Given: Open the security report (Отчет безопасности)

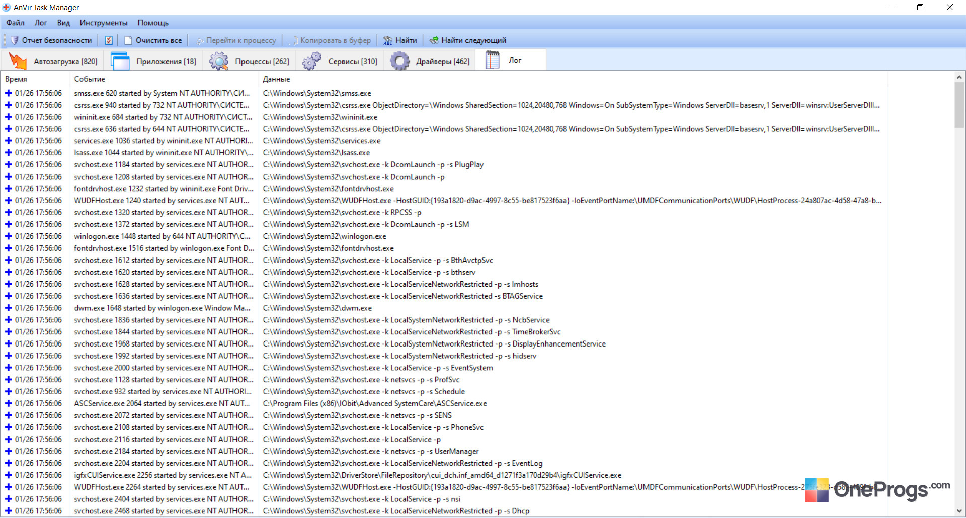Looking at the screenshot, I should 51,40.
